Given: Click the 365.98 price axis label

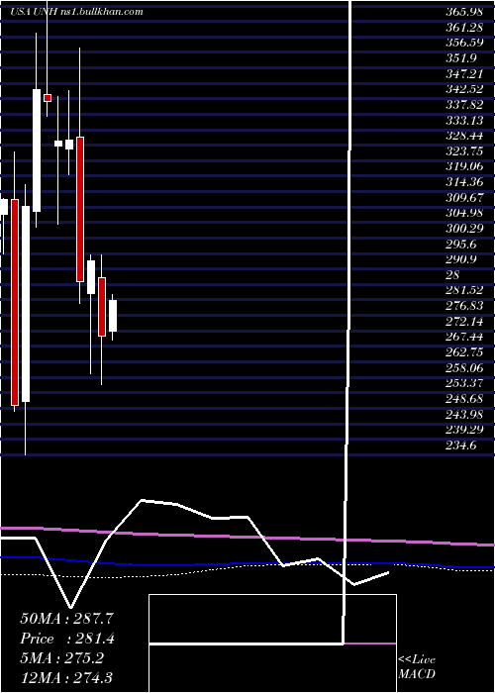Looking at the screenshot, I should (464, 12).
